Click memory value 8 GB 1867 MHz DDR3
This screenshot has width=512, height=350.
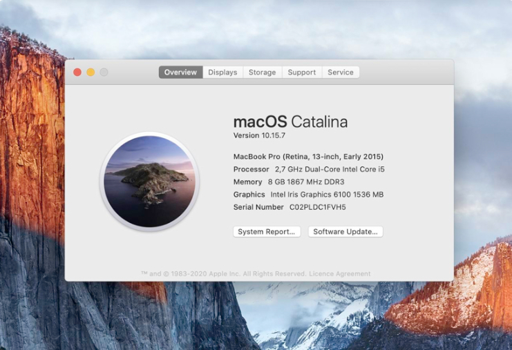pyautogui.click(x=306, y=182)
